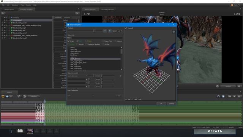Toggle the second timeline snap magnet icon
The image size is (243, 137).
223,96
